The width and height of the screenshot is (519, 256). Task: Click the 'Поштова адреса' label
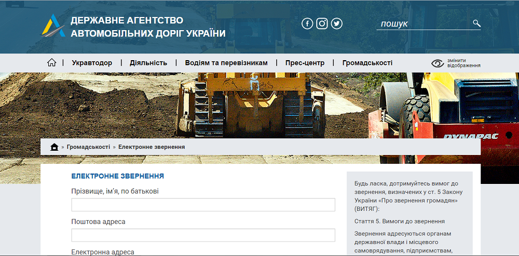(98, 222)
